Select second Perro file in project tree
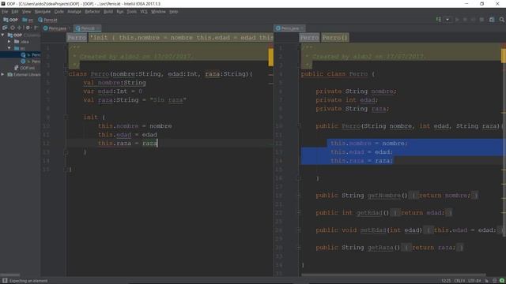 pos(30,62)
